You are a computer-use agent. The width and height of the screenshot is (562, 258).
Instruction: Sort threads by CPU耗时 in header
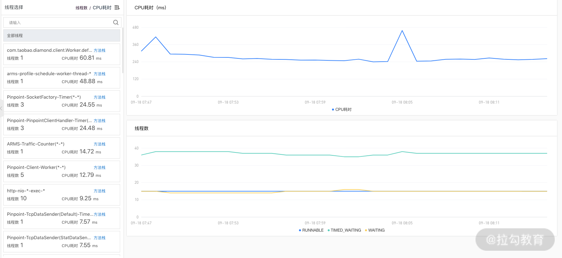(x=102, y=8)
